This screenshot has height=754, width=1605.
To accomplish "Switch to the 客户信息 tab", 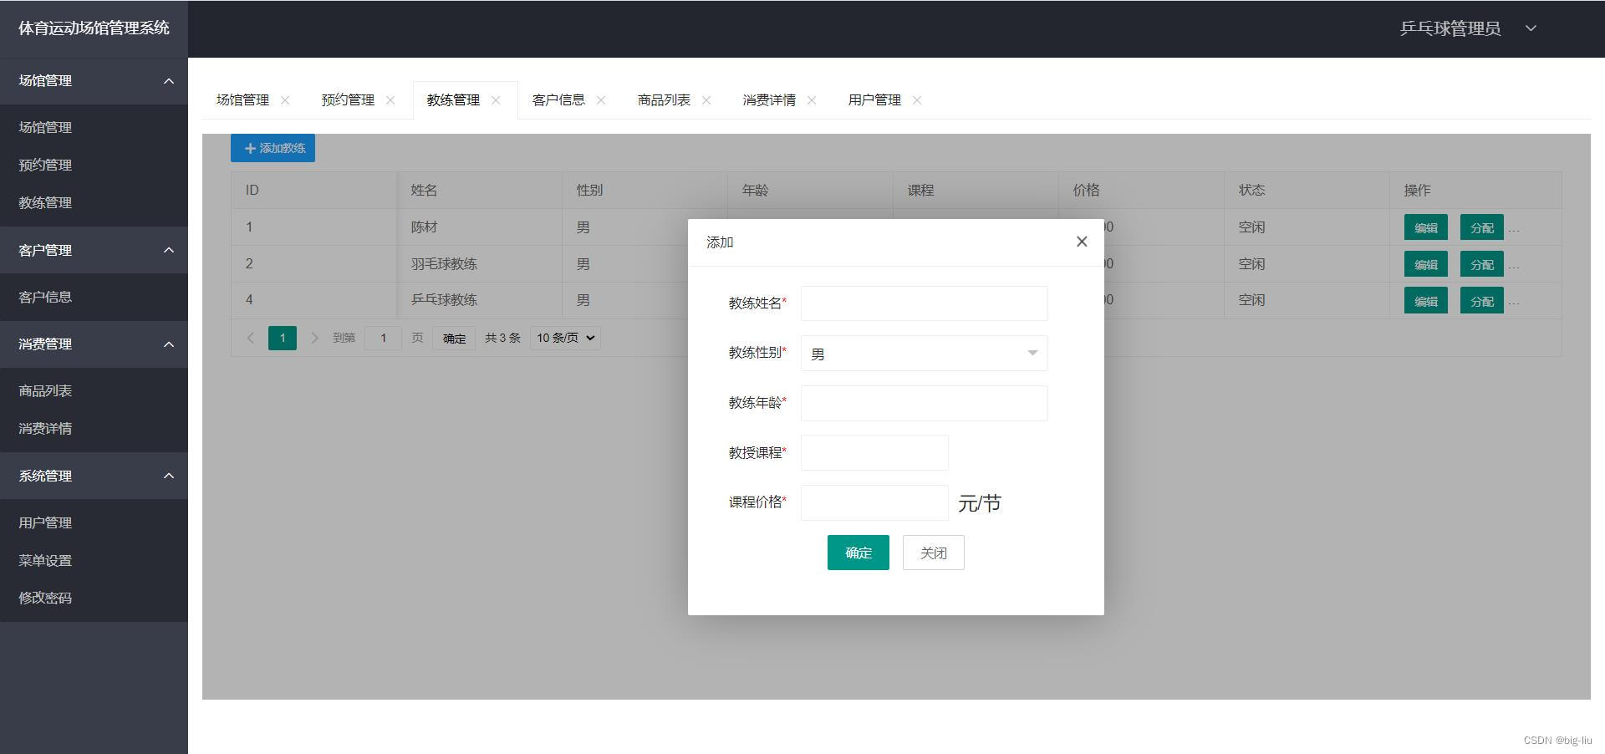I will tap(558, 100).
